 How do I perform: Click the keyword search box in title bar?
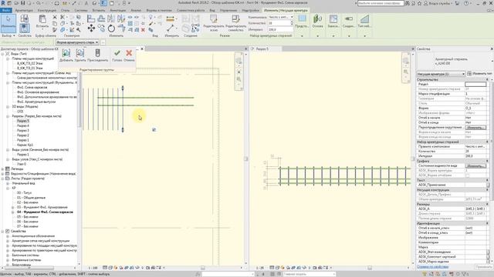click(381, 3)
